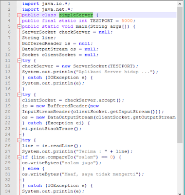The width and height of the screenshot is (185, 195).
Task: Click is.readLine() on line 26
Action: pos(60,146)
